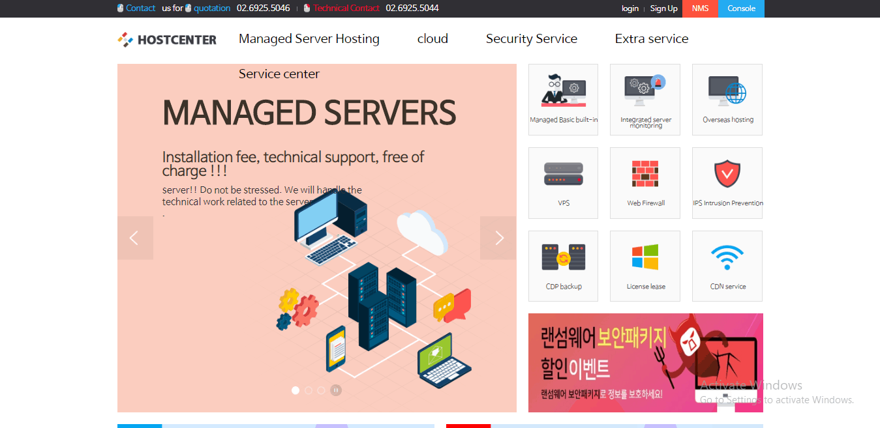Image resolution: width=880 pixels, height=428 pixels.
Task: Click the HOSTCENTER logo
Action: (167, 40)
